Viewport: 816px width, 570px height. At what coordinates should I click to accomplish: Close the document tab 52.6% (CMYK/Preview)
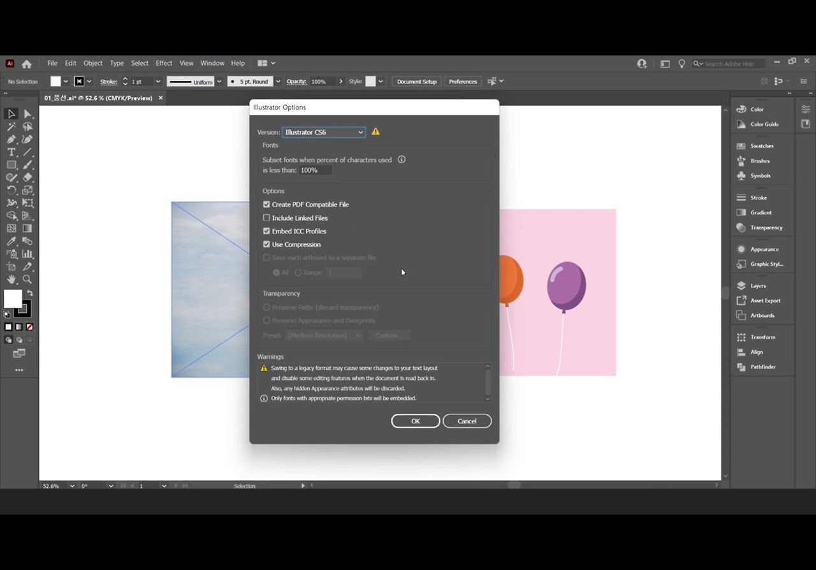161,98
